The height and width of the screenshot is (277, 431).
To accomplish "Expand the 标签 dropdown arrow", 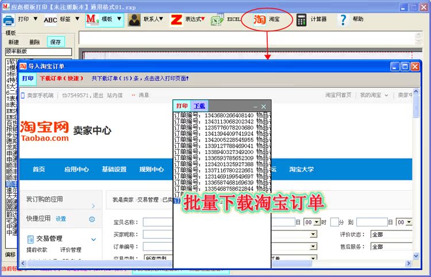I will 77,19.
